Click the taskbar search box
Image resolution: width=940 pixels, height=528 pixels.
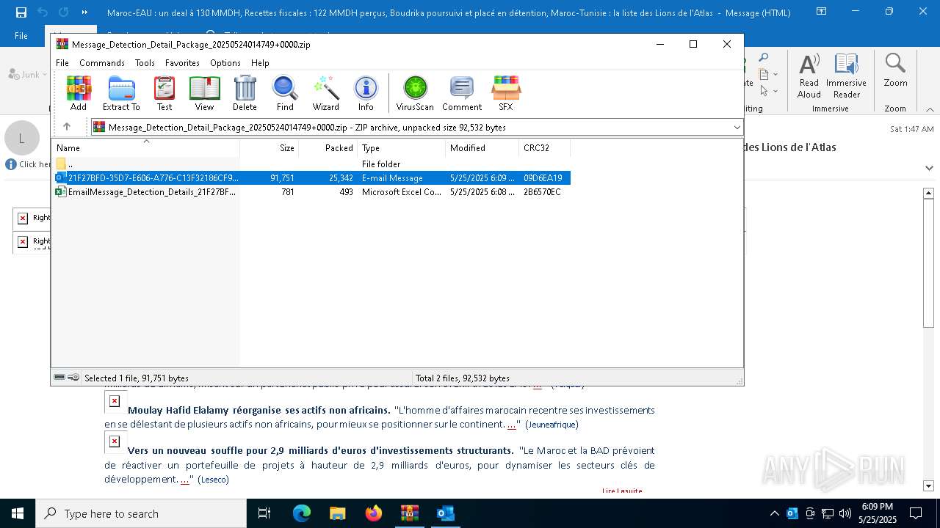click(x=140, y=513)
